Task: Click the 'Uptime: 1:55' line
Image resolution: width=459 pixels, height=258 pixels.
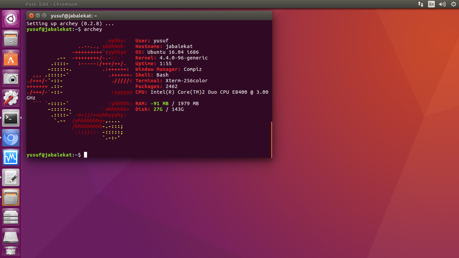Action: coord(154,63)
